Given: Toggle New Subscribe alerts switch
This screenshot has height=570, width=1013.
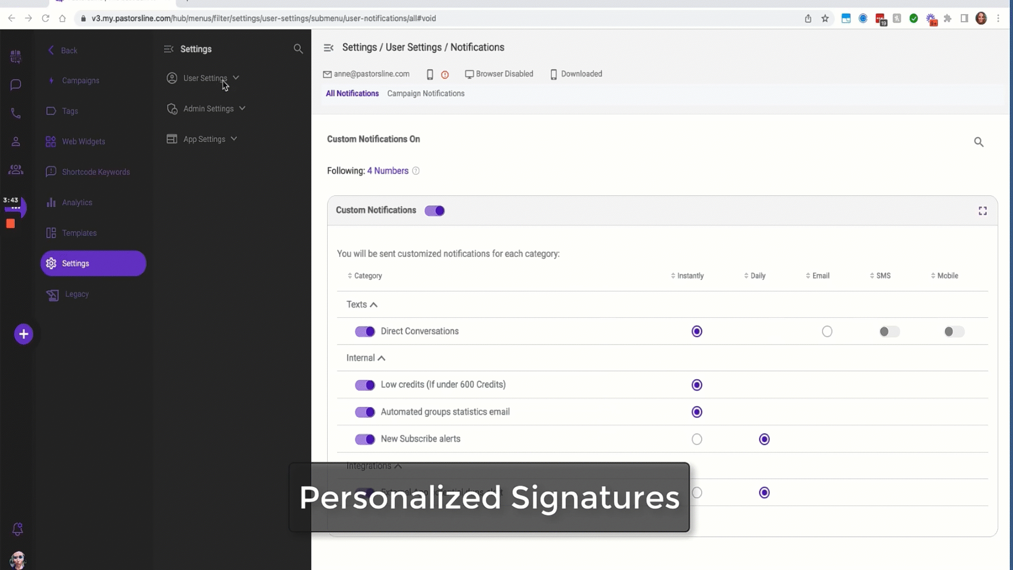Looking at the screenshot, I should [365, 439].
